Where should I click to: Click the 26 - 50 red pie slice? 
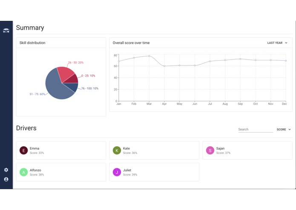(x=65, y=74)
